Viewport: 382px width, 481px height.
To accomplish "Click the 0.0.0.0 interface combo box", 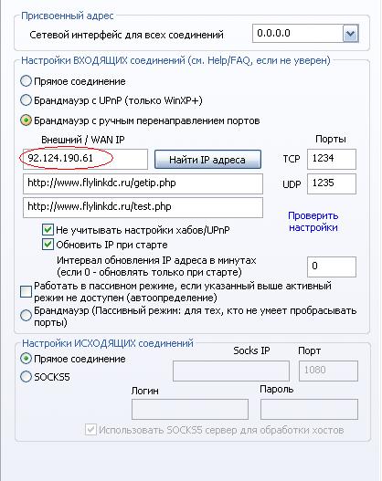I will coord(305,34).
